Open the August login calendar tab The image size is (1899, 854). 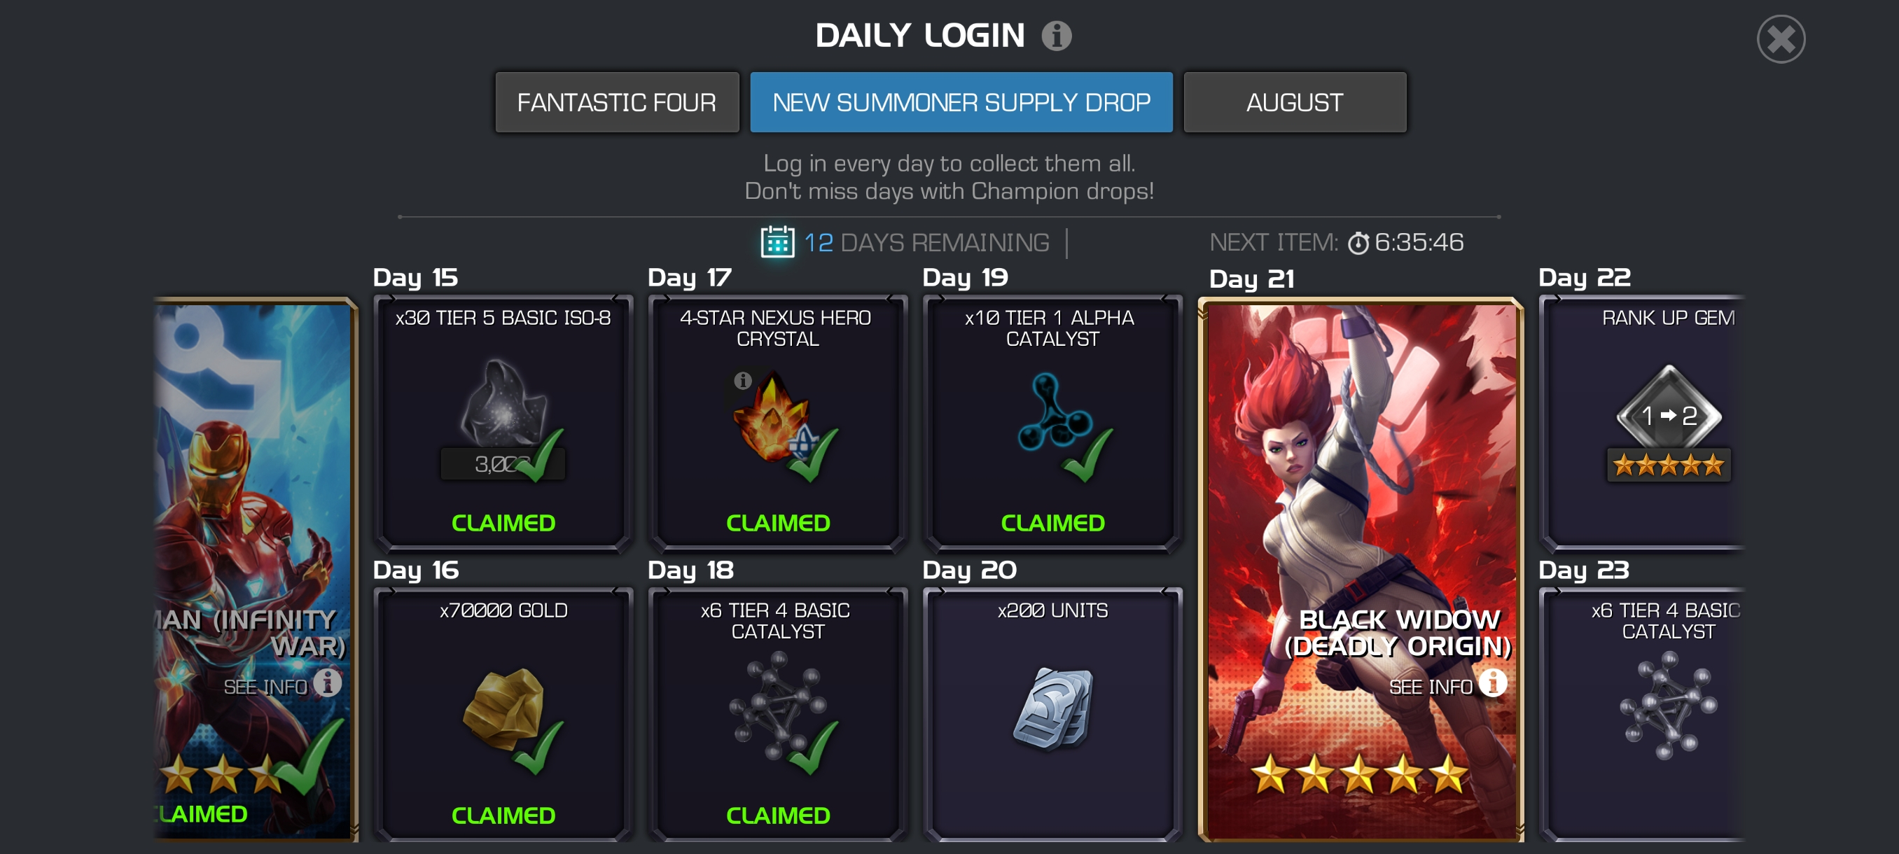tap(1295, 102)
